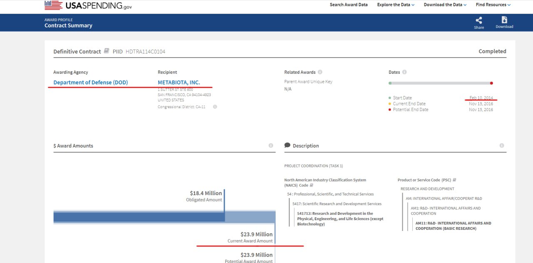Click NAICS row 54: Professional, Scientific, and Technical Services
The width and height of the screenshot is (533, 263).
pos(331,194)
